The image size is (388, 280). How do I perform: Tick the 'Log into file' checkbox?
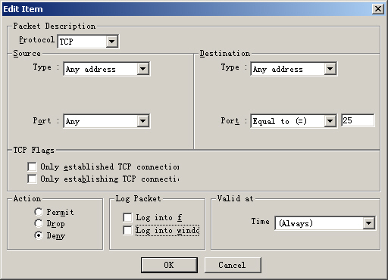[x=127, y=217]
